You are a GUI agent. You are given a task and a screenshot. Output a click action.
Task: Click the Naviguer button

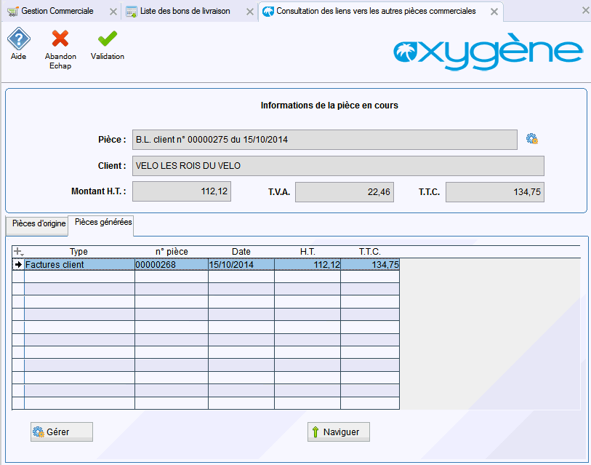339,432
